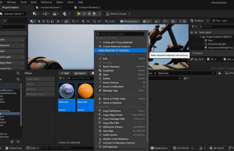The image size is (234, 151).
Task: Open Motion Design three-dot options
Action: pos(129,14)
